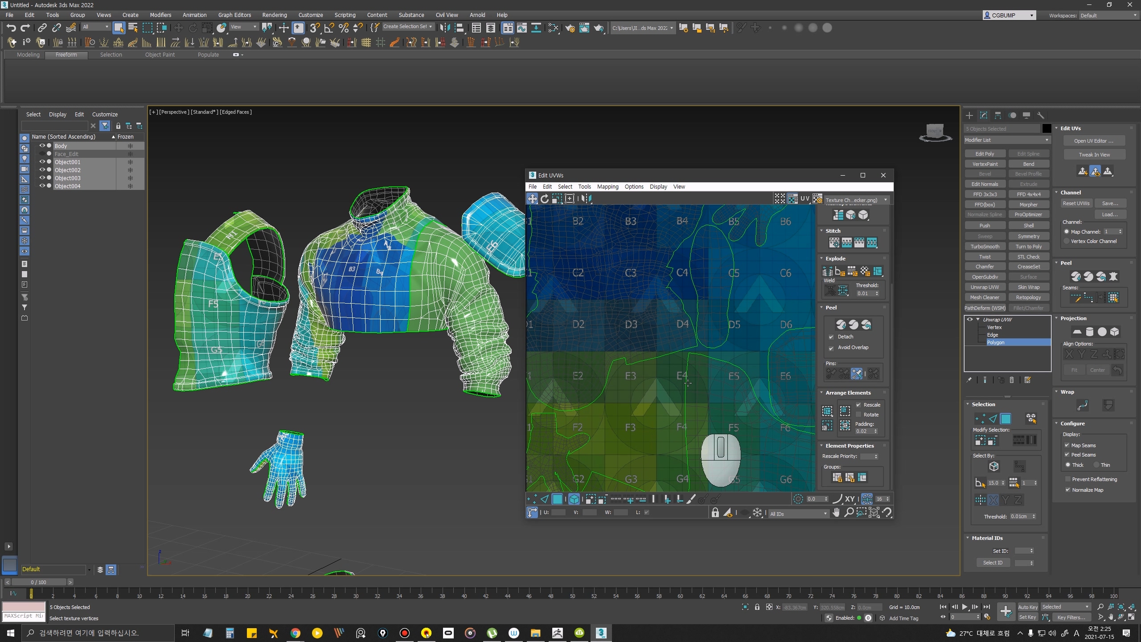Select Polygon sub-object mode in Selection rollout
1141x642 pixels.
pos(1006,419)
